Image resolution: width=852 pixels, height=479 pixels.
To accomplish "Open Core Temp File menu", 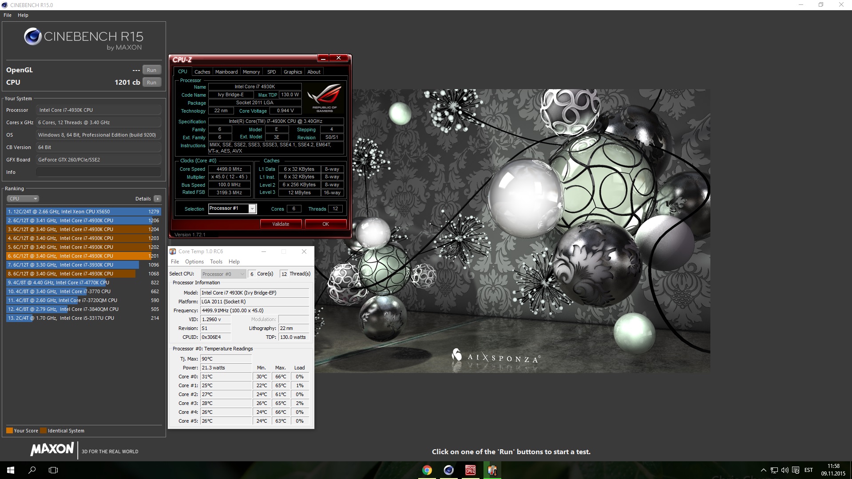I will (x=175, y=262).
